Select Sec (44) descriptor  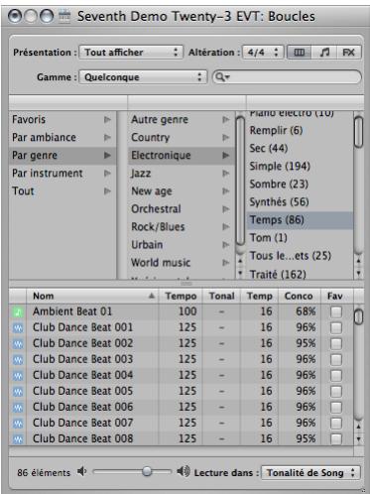point(300,148)
